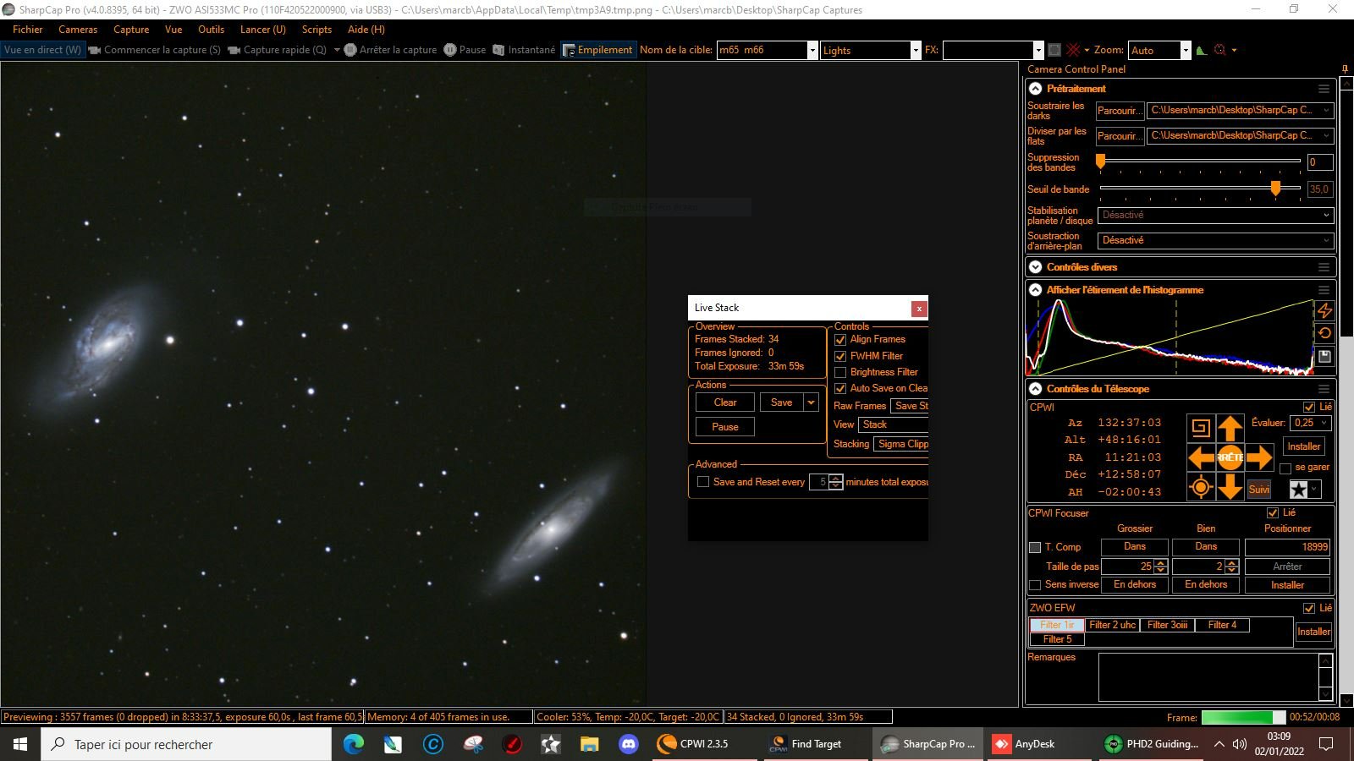Enable Sens inverse checkbox

point(1034,585)
